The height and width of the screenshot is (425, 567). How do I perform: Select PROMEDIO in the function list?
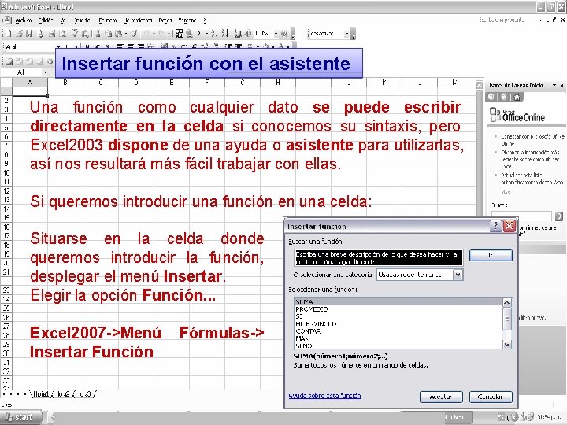(398, 309)
